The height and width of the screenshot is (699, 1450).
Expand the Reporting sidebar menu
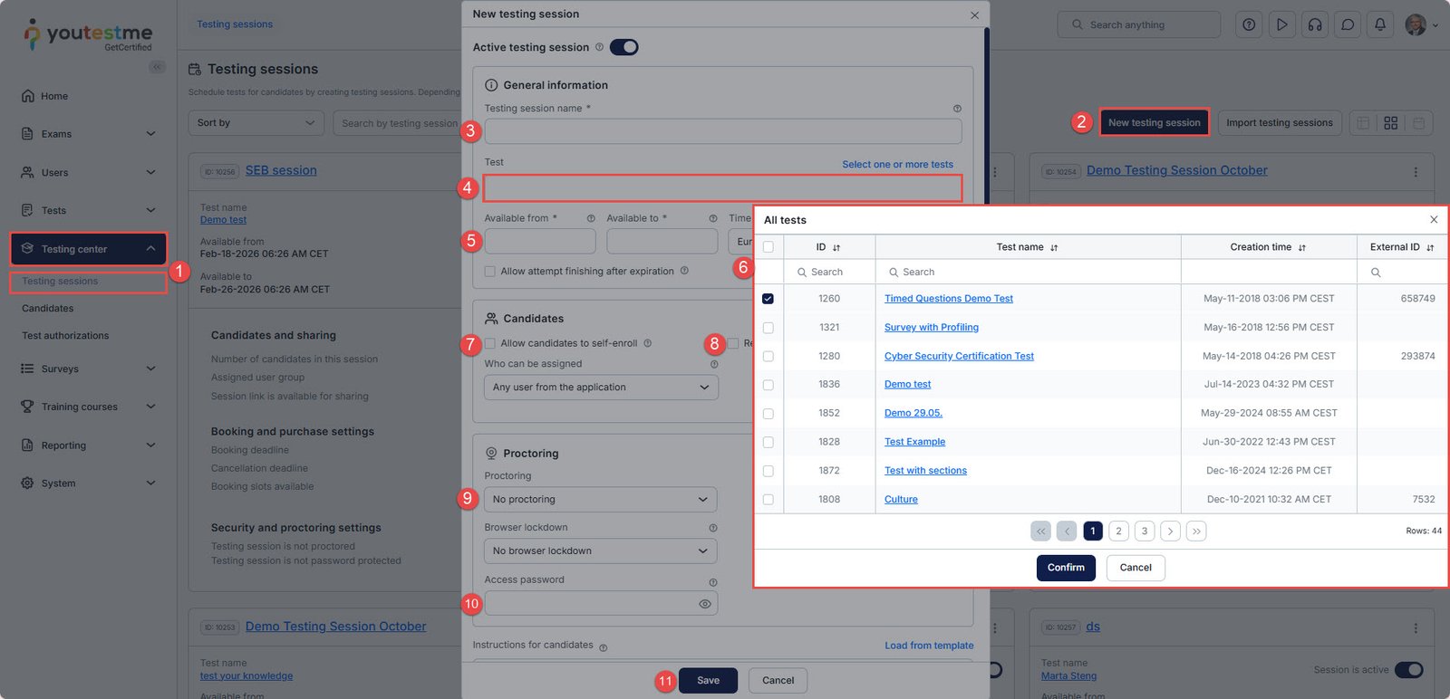[x=88, y=445]
